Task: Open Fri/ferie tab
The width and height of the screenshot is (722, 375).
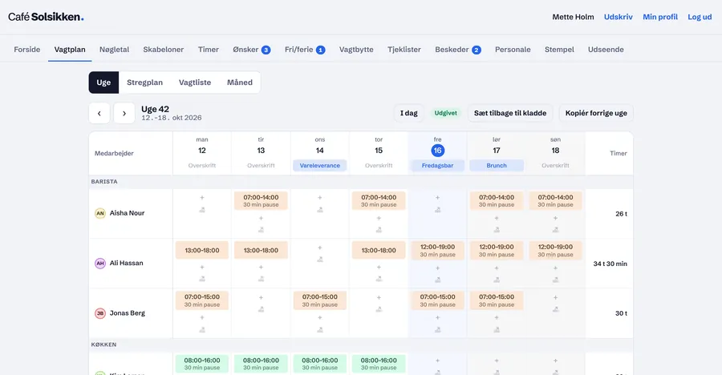Action: coord(305,49)
